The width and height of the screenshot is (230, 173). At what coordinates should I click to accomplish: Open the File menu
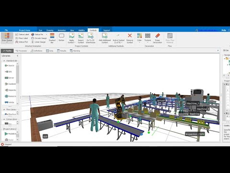pyautogui.click(x=6, y=30)
